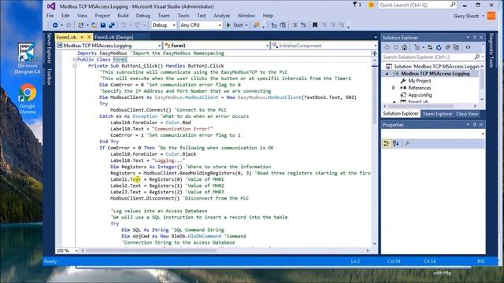504x283 pixels.
Task: Close the Form1.vb tab
Action: coord(89,37)
